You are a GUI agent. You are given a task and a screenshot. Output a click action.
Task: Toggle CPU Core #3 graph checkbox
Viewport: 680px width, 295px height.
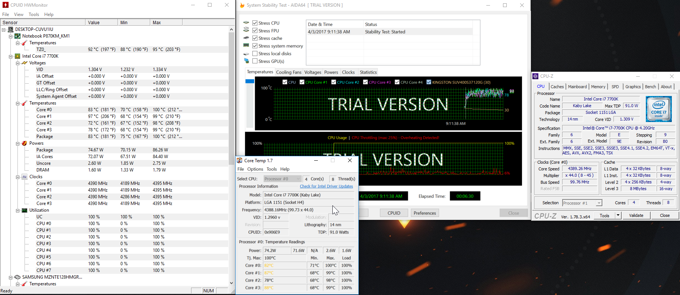point(365,82)
